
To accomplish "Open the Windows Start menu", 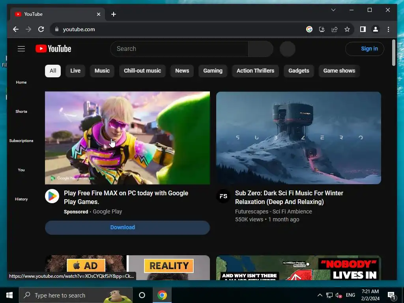I will [9, 295].
